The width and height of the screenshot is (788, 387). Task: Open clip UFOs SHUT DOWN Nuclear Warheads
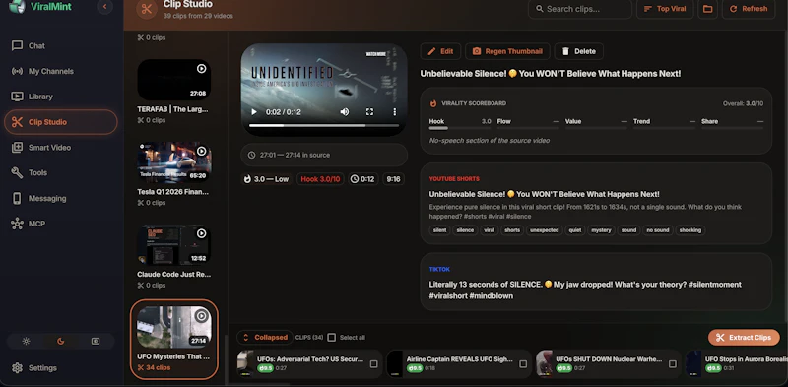coord(608,363)
